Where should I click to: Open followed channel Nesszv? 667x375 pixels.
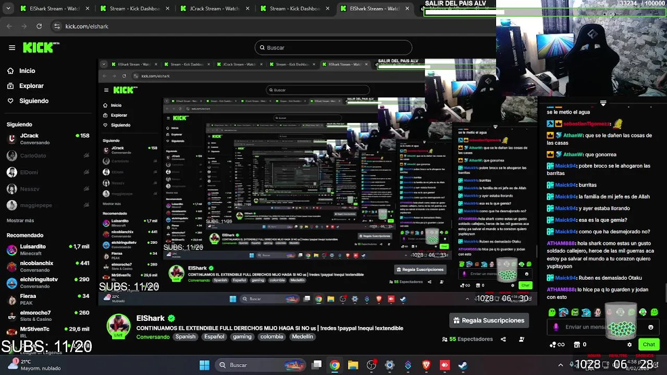48,189
